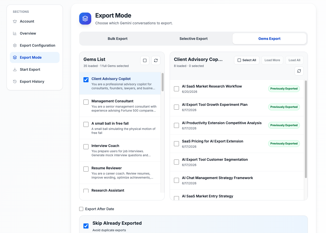The height and width of the screenshot is (233, 326).
Task: Click Previously Exported badge for Growth Experiment Plan
Action: pos(284,107)
